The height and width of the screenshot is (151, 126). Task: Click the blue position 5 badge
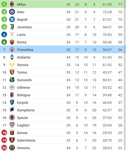pyautogui.click(x=4, y=35)
